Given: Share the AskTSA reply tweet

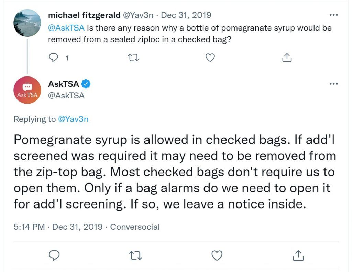Looking at the screenshot, I should pos(298,256).
